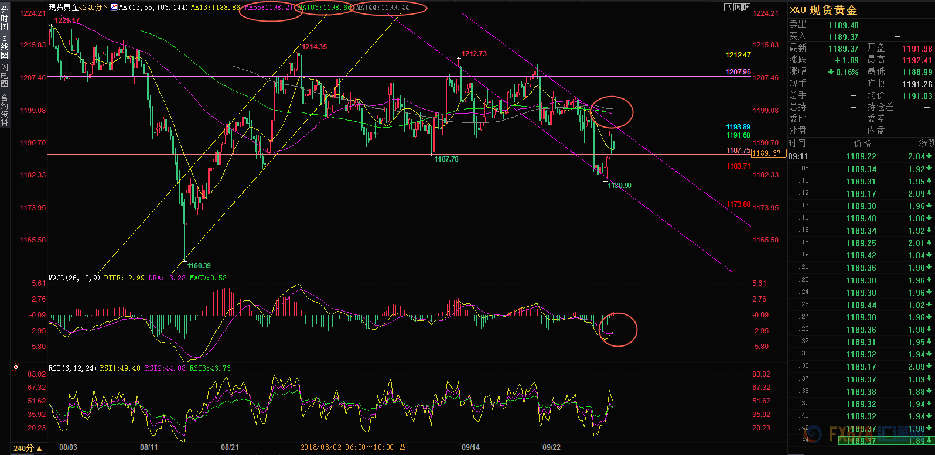This screenshot has height=455, width=935.
Task: Click the 1160.39 low price marker
Action: (x=199, y=266)
